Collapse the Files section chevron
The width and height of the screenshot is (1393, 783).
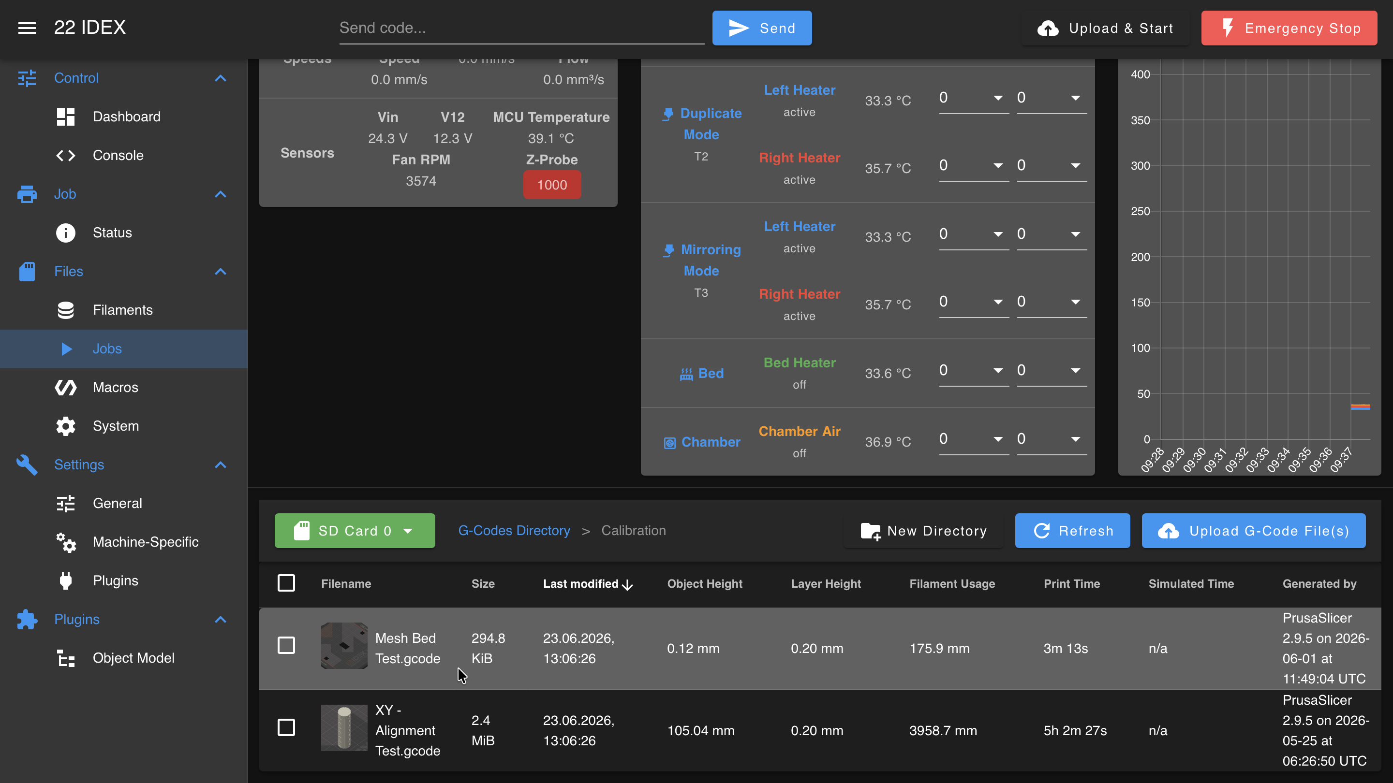(220, 271)
